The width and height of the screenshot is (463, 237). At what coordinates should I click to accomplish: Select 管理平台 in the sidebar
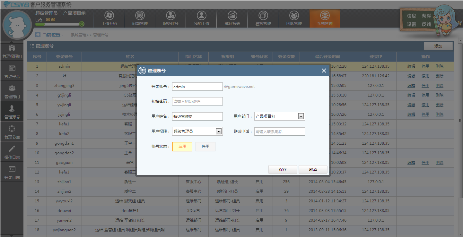12,72
